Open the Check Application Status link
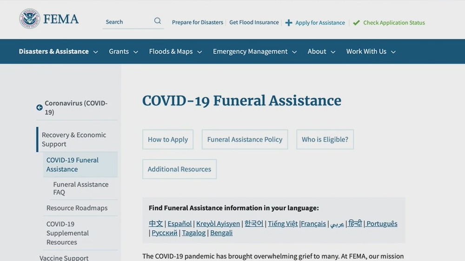Viewport: 465px width, 261px height. click(394, 22)
